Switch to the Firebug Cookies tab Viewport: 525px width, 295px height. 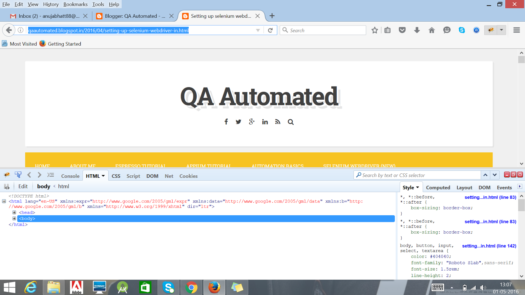point(188,176)
